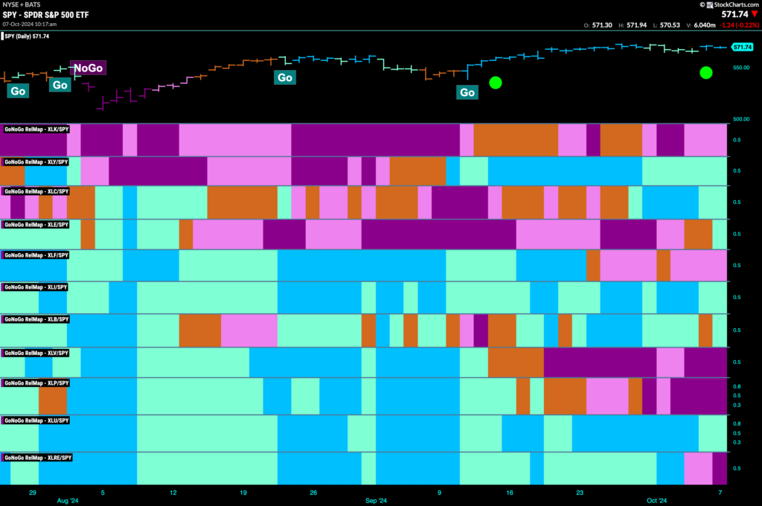
Task: Click the red down arrow beside 571.74
Action: pos(755,15)
